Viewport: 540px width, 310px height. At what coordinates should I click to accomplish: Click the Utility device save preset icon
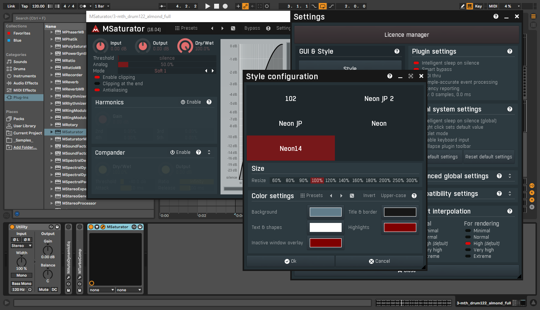(x=57, y=227)
